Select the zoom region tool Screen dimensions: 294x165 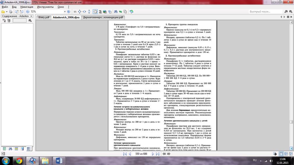(x=110, y=12)
